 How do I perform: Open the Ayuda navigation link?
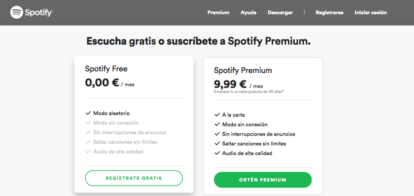(x=248, y=13)
